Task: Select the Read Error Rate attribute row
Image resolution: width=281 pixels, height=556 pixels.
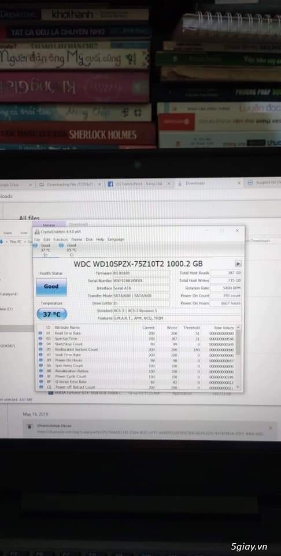Action: (136, 334)
